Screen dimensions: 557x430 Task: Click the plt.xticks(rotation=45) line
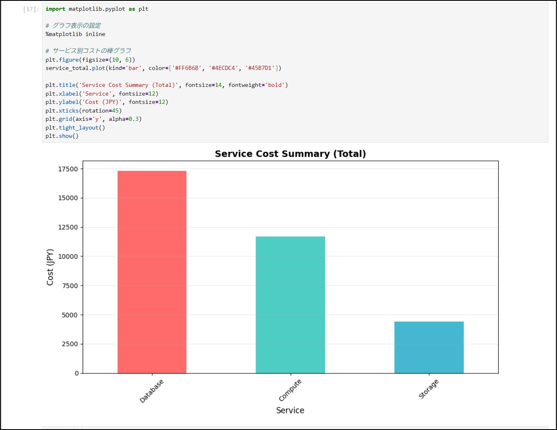[x=84, y=111]
